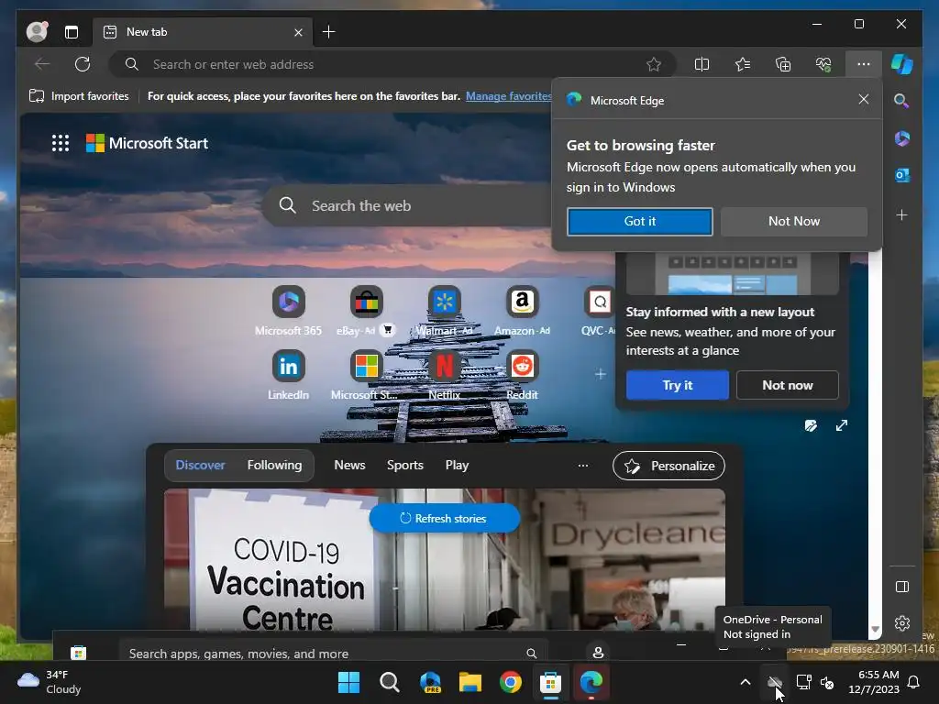Screen dimensions: 939x704
Task: Add page to favorites star icon
Action: click(654, 64)
